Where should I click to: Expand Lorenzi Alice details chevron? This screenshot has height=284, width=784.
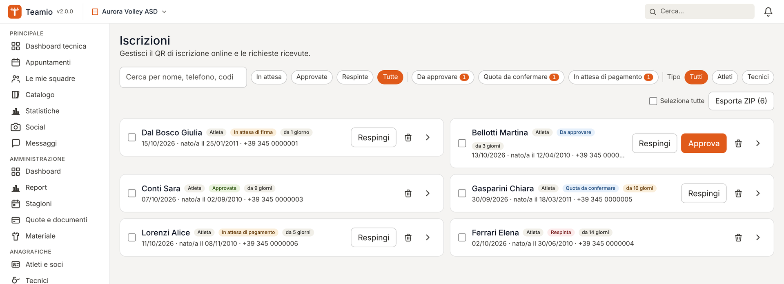(x=428, y=237)
